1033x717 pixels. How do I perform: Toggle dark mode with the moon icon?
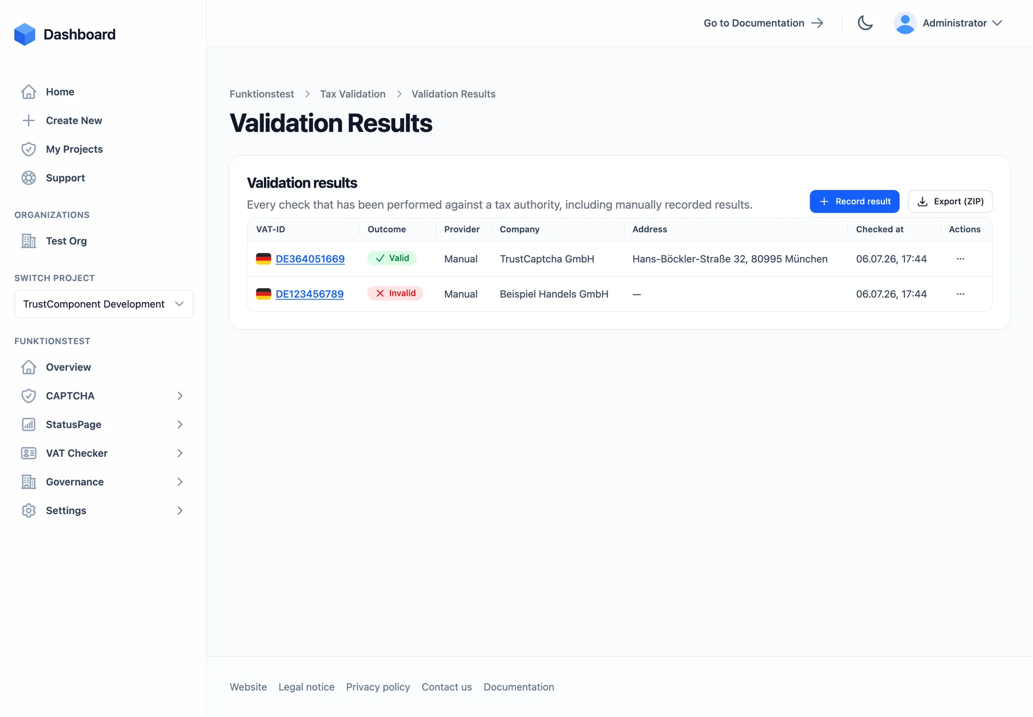(865, 23)
